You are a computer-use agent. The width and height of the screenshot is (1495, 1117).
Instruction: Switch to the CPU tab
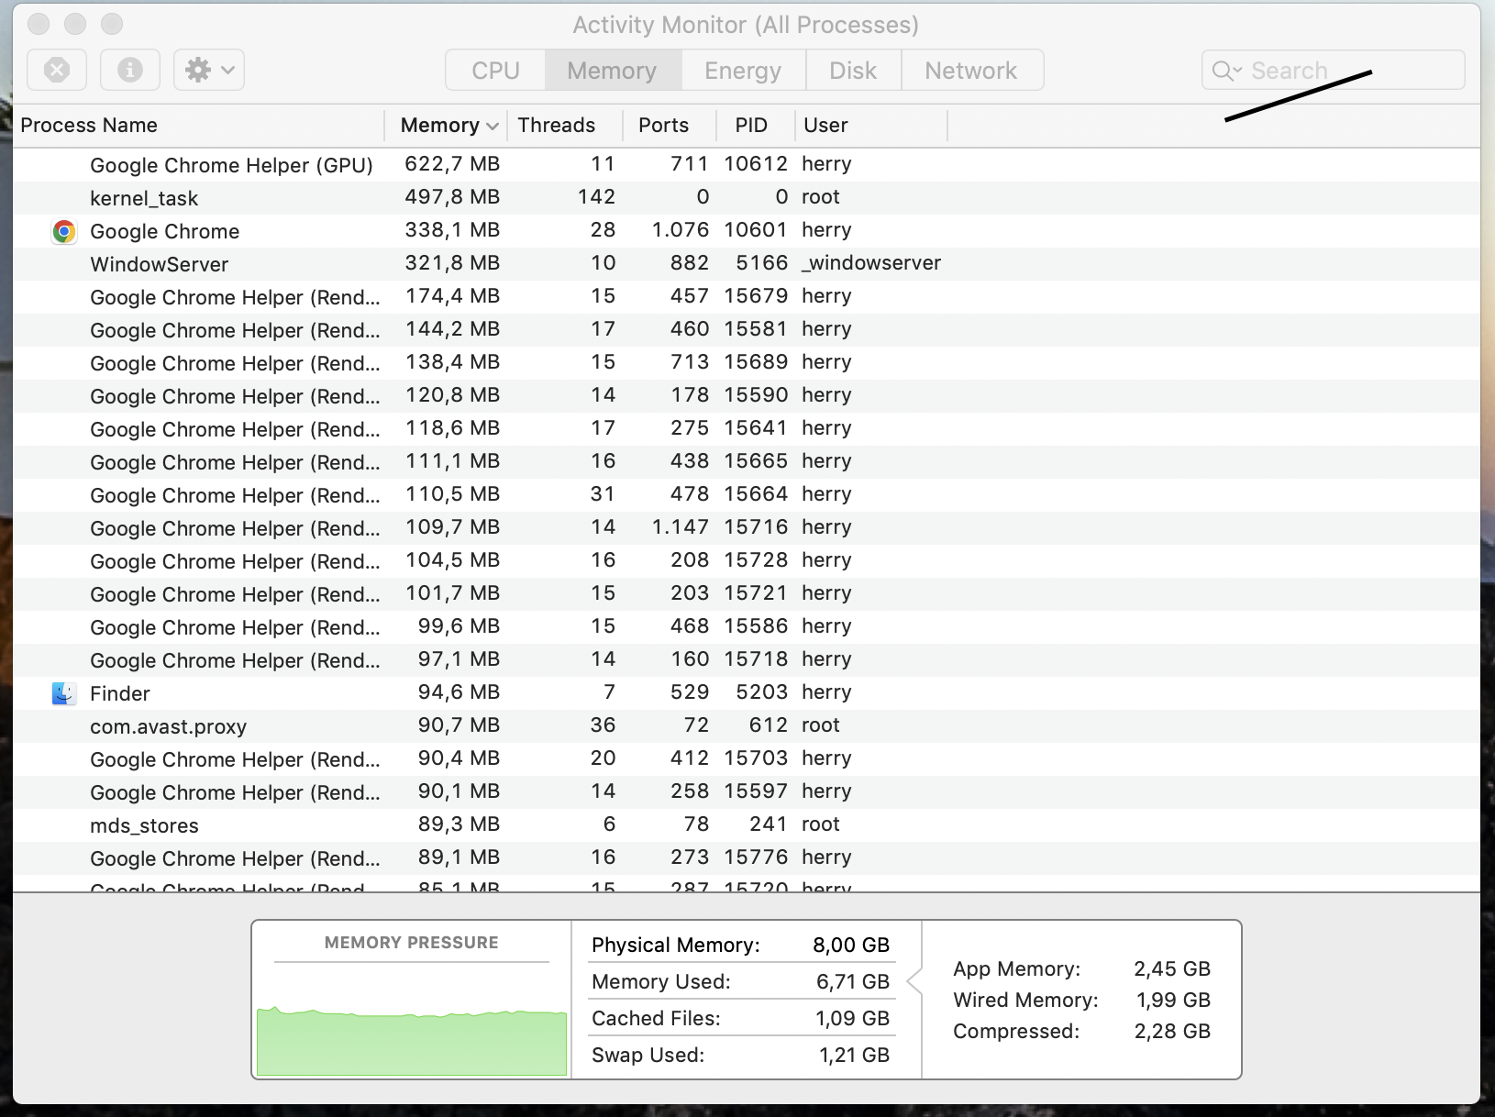coord(495,71)
